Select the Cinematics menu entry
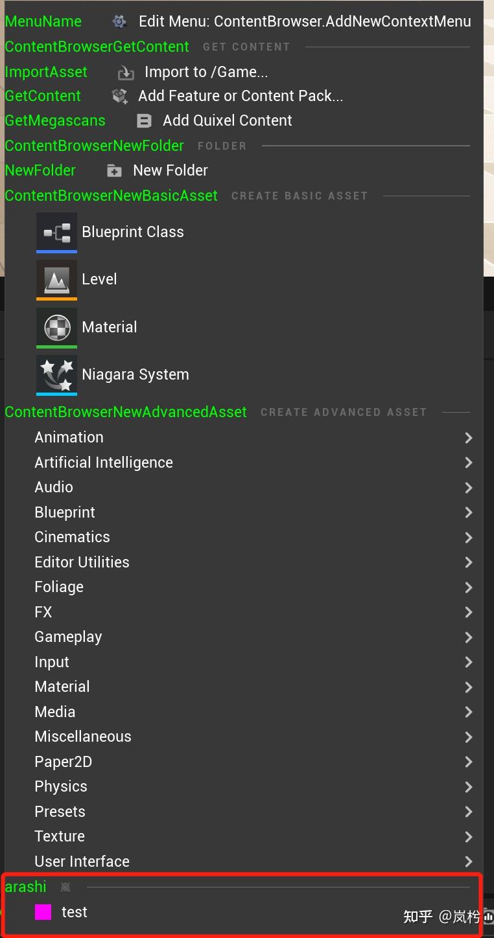This screenshot has width=494, height=938. coord(72,537)
